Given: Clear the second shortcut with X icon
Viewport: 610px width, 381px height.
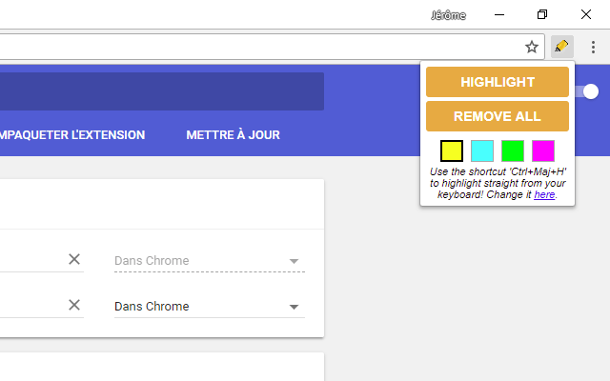Looking at the screenshot, I should click(x=74, y=305).
